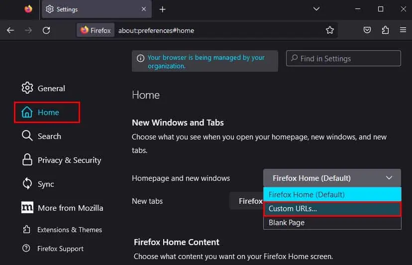Viewport: 412px width, 265px height.
Task: Choose Firefox Home (Default) option
Action: coord(332,194)
